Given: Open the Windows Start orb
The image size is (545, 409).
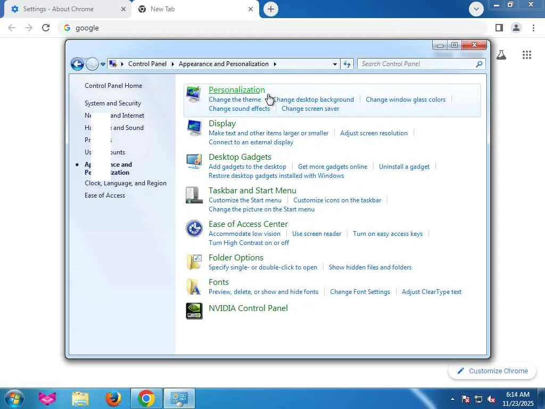Looking at the screenshot, I should click(13, 398).
